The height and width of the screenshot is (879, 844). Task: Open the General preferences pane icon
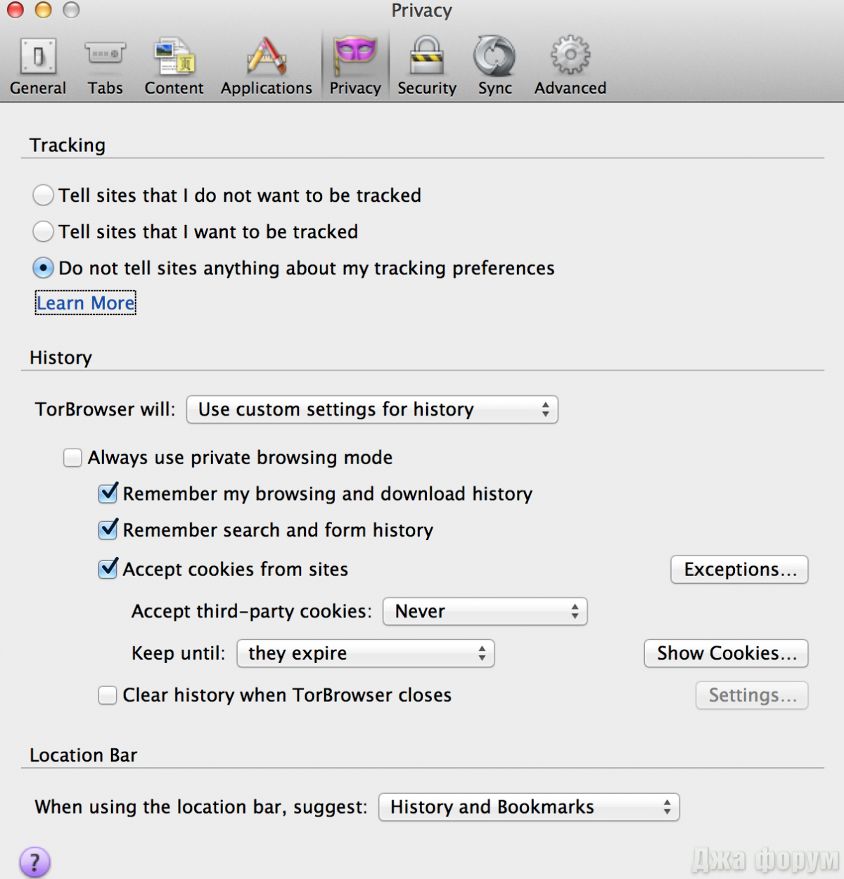tap(38, 58)
